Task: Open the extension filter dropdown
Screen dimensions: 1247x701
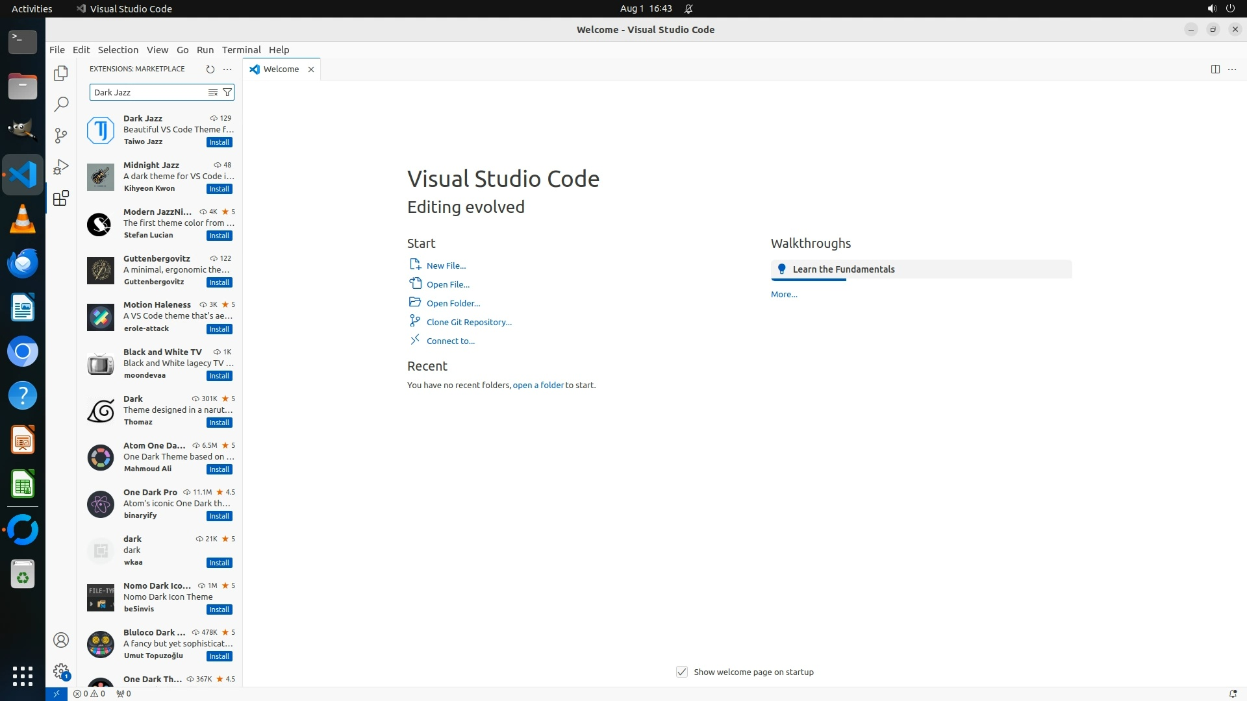Action: pyautogui.click(x=227, y=92)
